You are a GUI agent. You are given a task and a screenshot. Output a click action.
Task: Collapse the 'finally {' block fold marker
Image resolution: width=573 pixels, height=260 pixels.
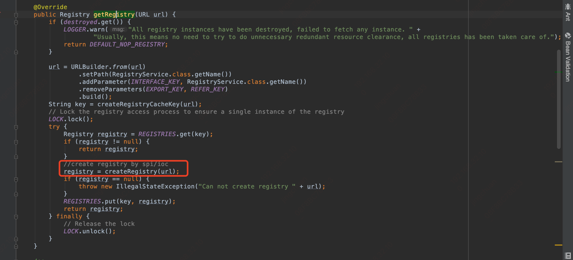point(16,217)
